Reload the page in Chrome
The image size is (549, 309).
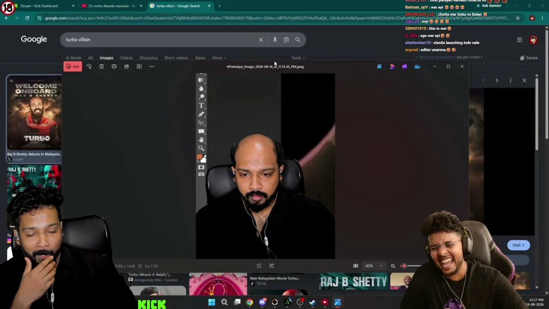(27, 18)
